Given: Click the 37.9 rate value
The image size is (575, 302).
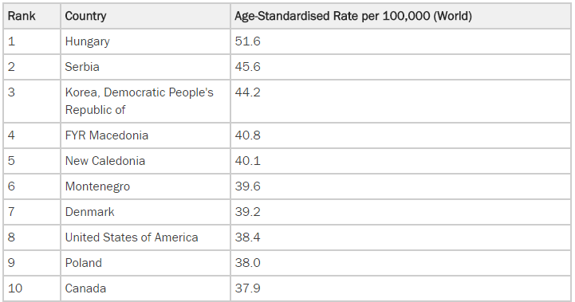Looking at the screenshot, I should pyautogui.click(x=247, y=288).
